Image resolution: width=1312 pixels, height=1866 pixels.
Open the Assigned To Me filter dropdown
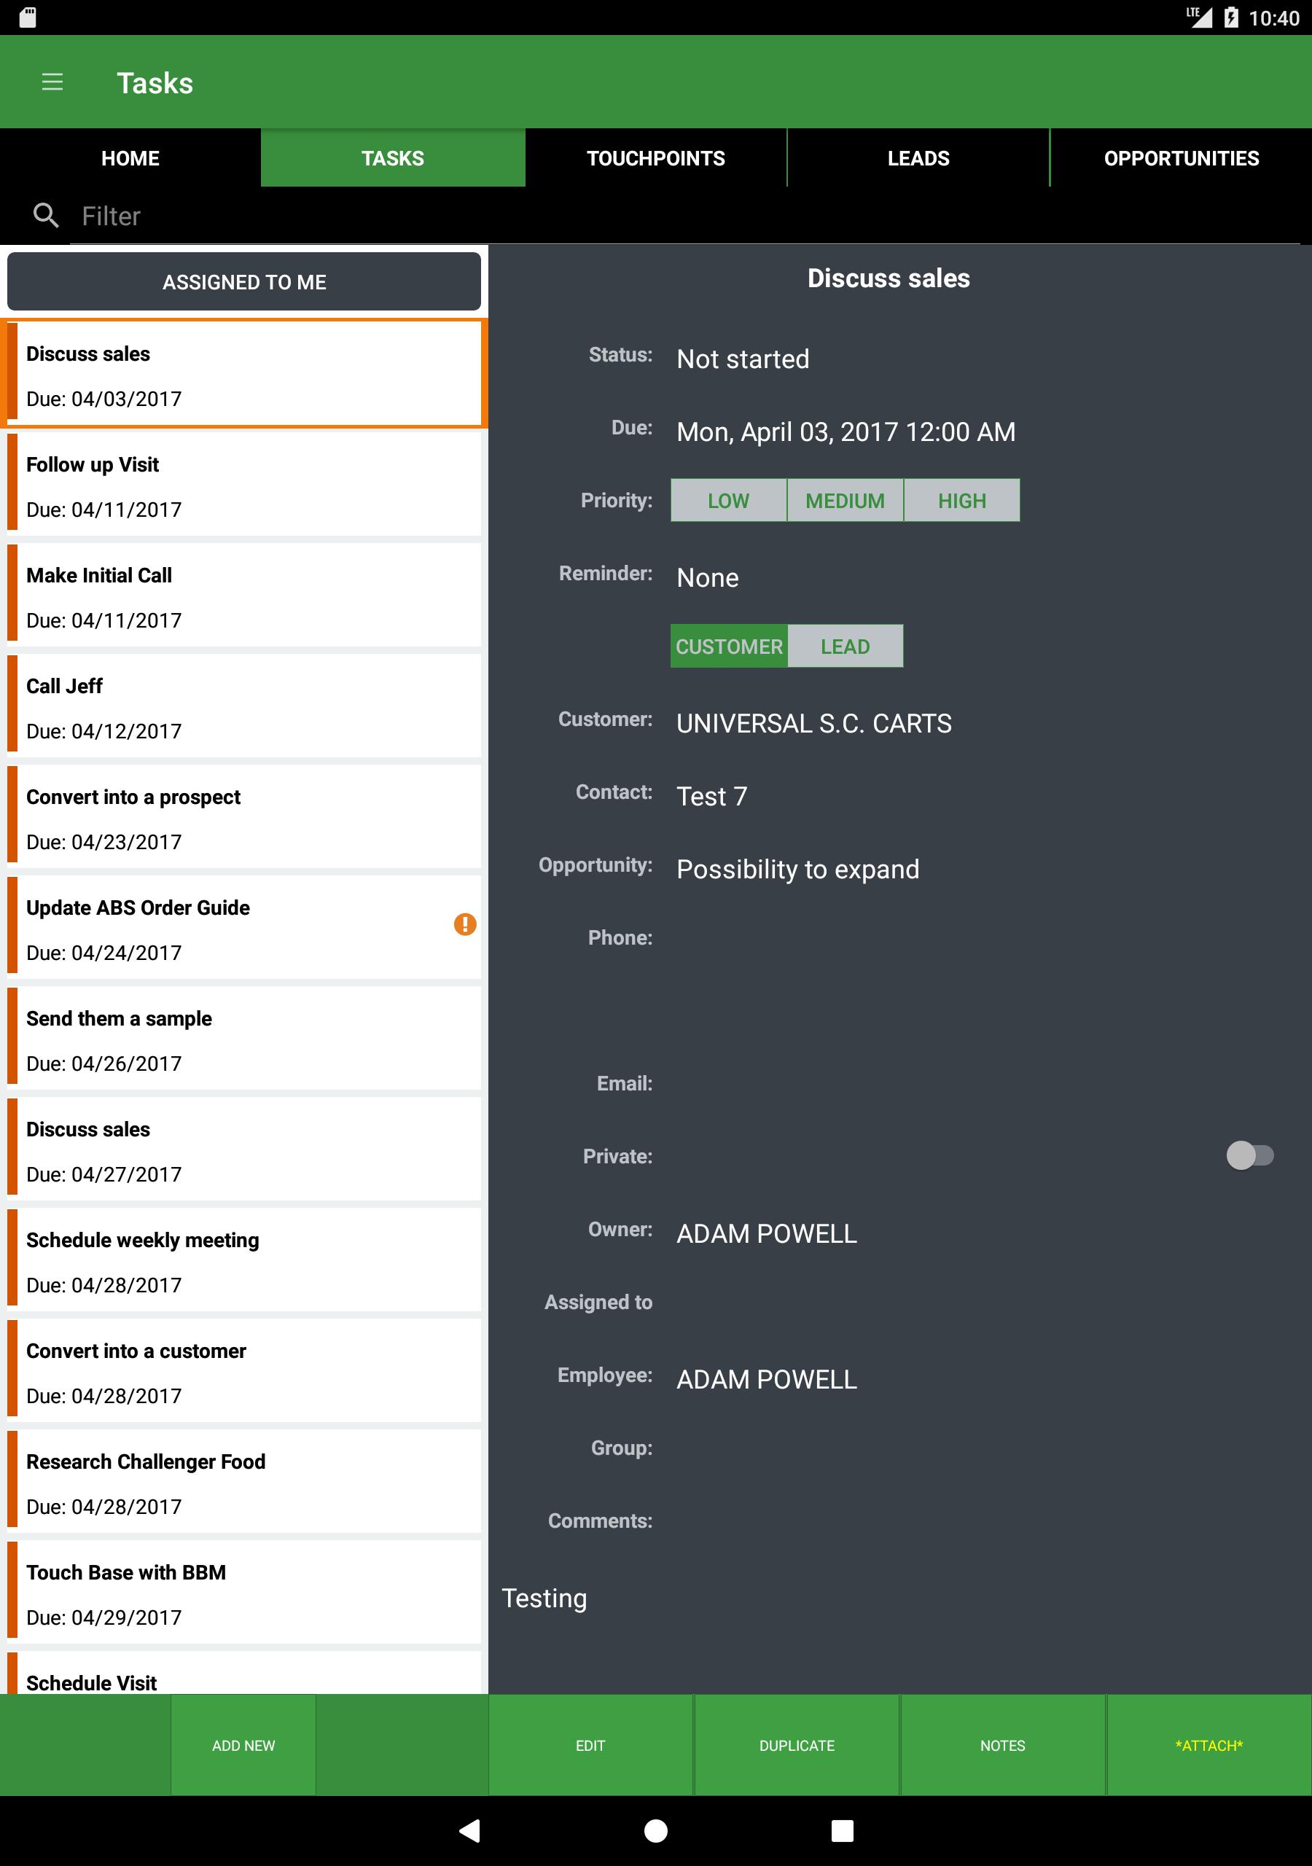[x=244, y=282]
